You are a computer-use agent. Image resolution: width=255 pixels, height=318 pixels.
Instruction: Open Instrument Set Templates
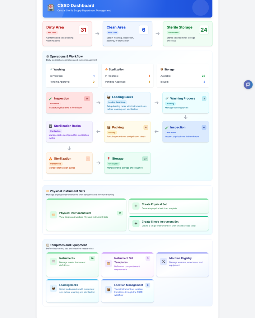pyautogui.click(x=127, y=265)
